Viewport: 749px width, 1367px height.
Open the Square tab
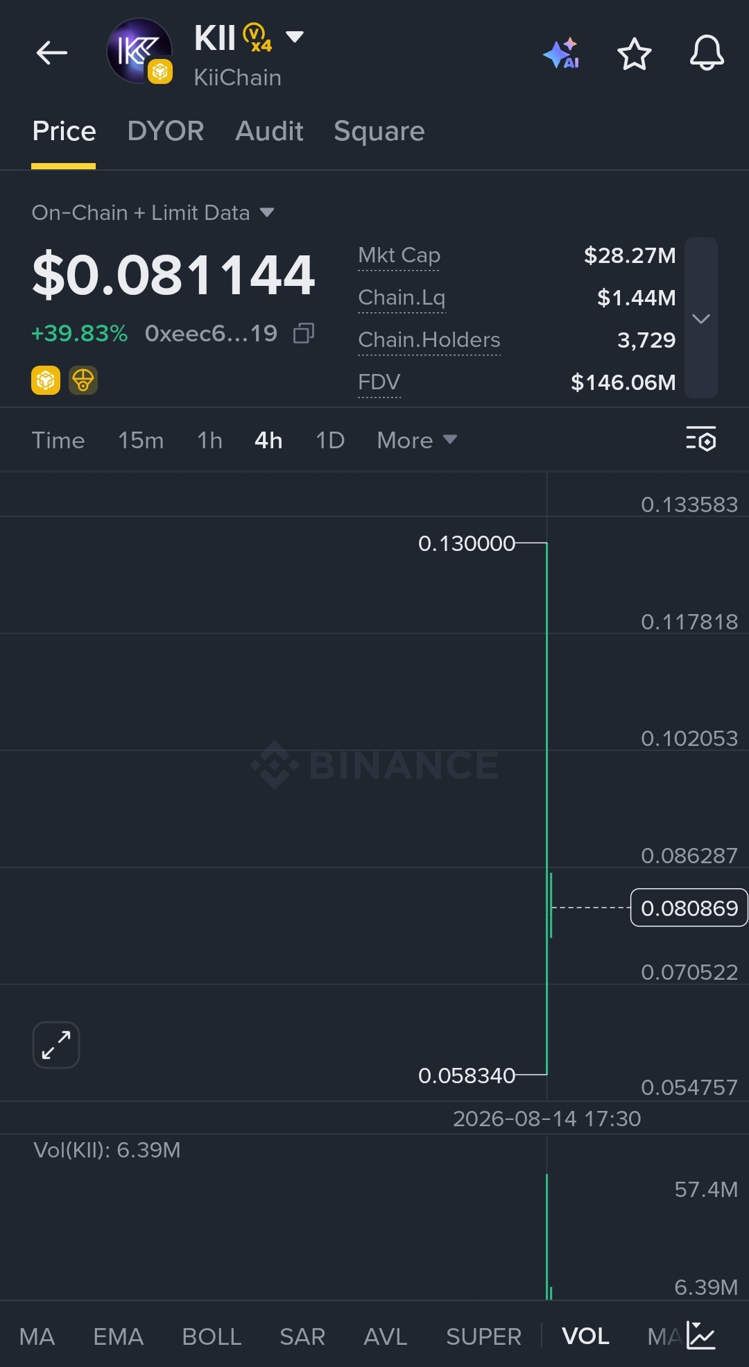(379, 131)
